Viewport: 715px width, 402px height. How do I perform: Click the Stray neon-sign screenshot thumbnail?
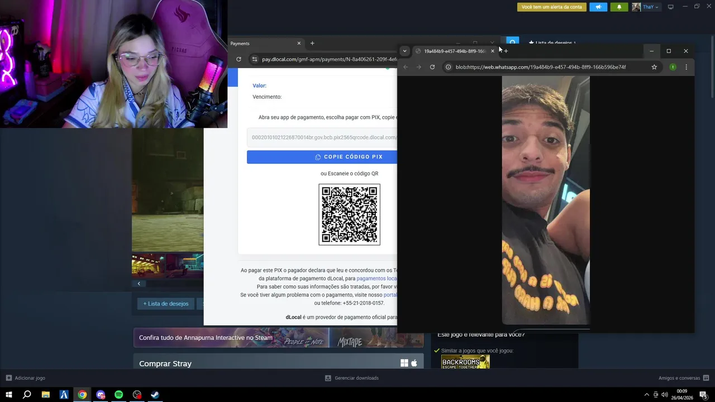click(x=148, y=266)
